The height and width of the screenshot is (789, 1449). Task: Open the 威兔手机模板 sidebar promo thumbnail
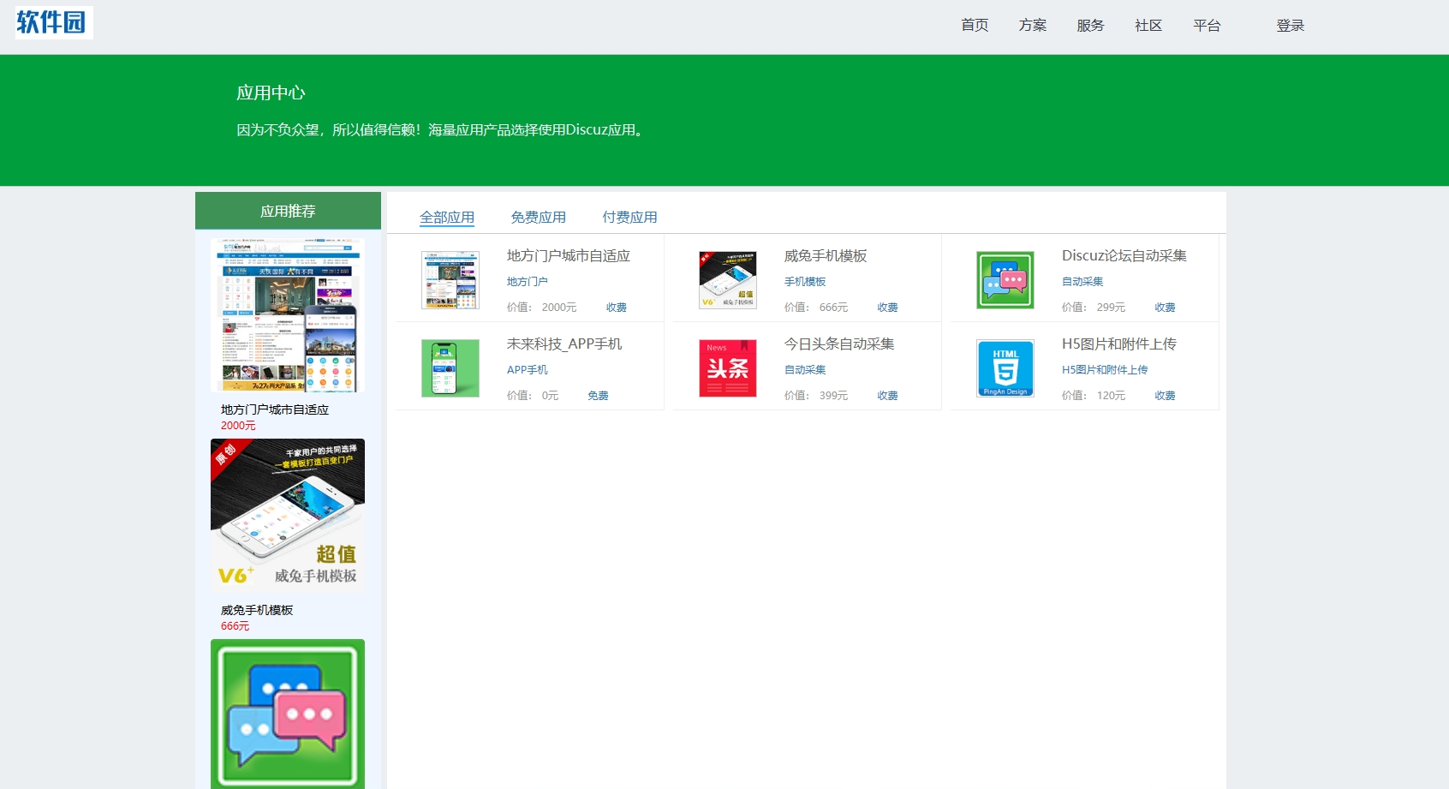[x=288, y=515]
